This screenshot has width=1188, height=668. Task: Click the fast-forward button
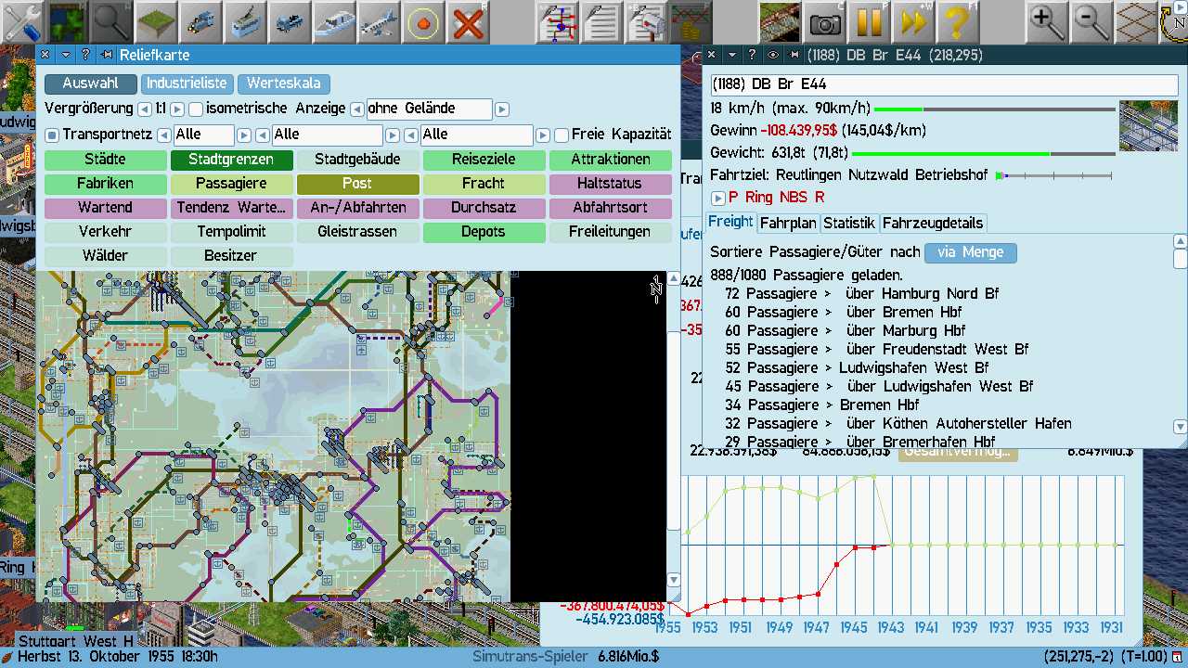click(913, 20)
